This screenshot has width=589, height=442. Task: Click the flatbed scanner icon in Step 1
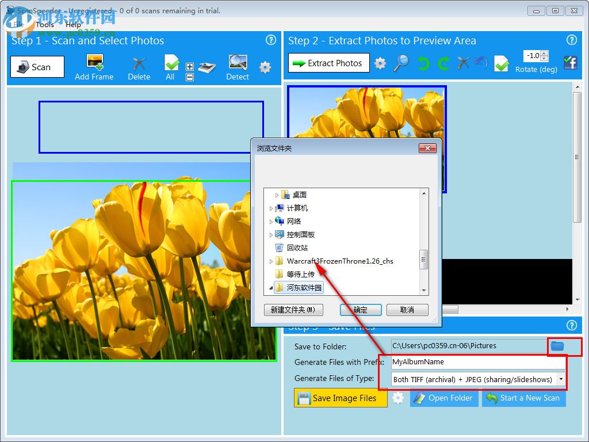(x=207, y=67)
